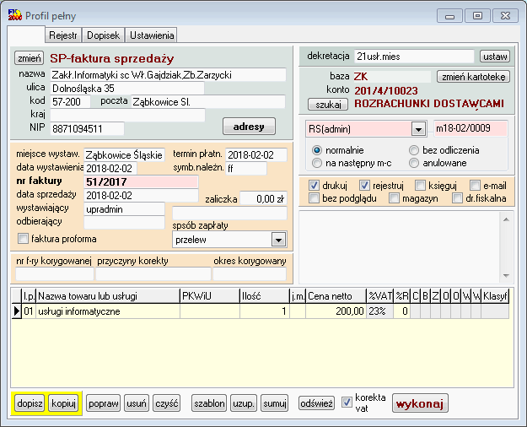Click the 'symb.należn.' field

(246, 168)
